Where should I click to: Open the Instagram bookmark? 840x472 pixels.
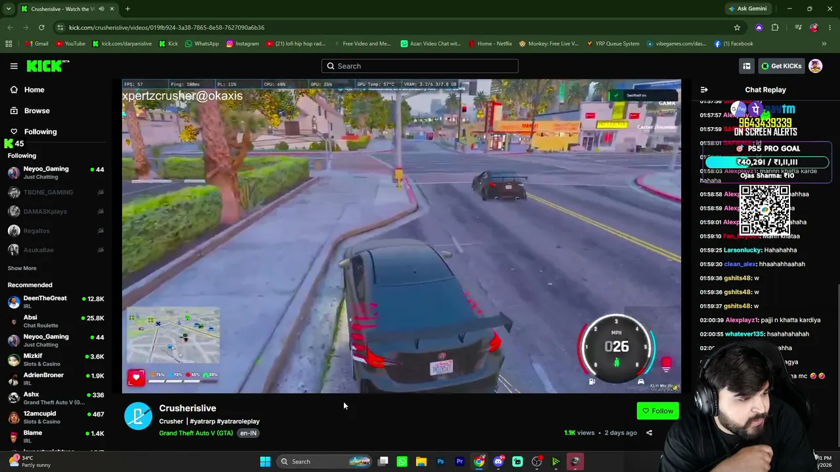(243, 44)
